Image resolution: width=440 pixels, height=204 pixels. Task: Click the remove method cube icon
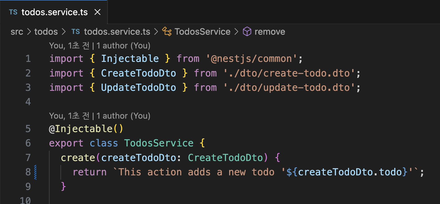pos(247,32)
